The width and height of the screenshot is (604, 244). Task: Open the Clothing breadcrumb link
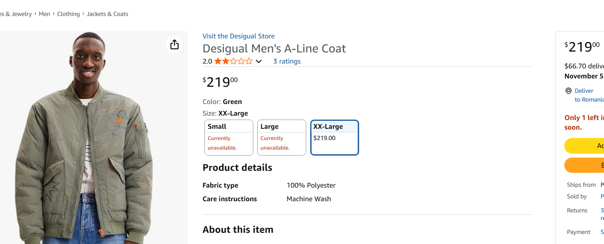pos(68,14)
